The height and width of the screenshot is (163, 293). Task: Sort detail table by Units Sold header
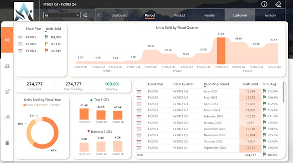point(250,84)
